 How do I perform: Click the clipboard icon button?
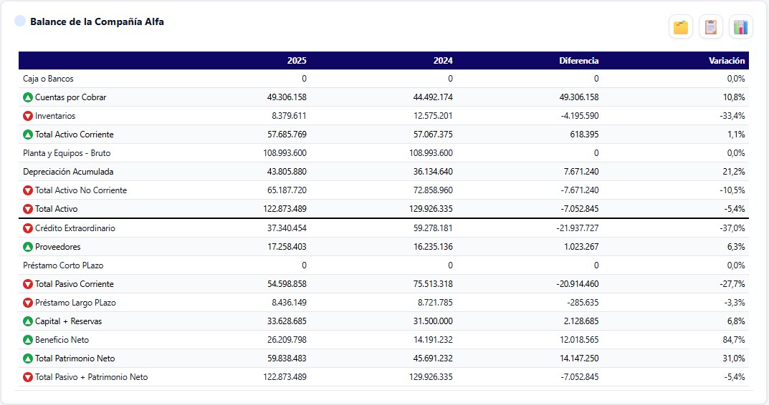711,26
